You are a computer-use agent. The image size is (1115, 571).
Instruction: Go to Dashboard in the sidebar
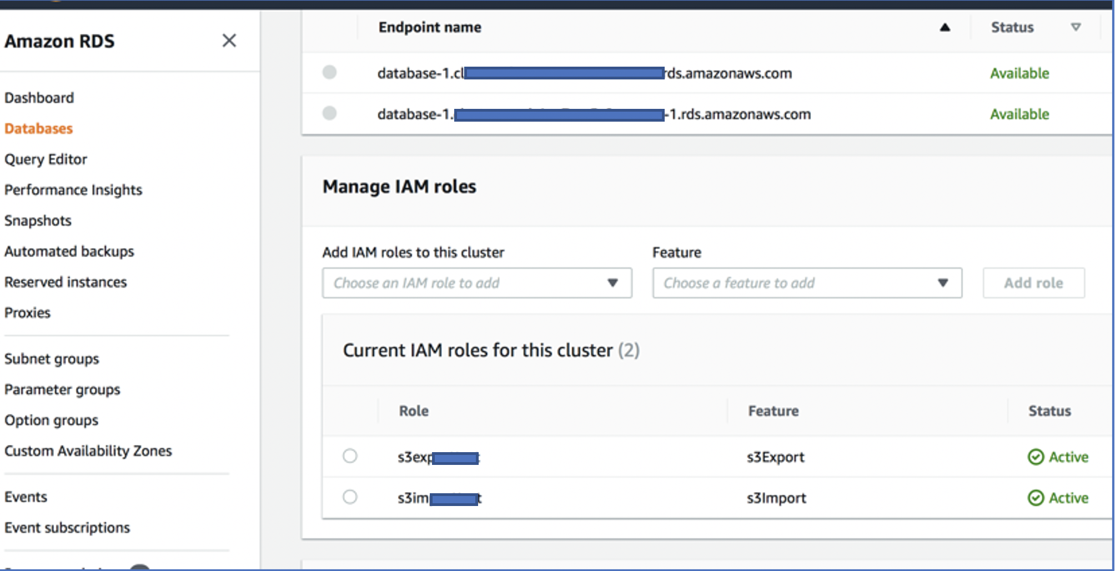(39, 98)
